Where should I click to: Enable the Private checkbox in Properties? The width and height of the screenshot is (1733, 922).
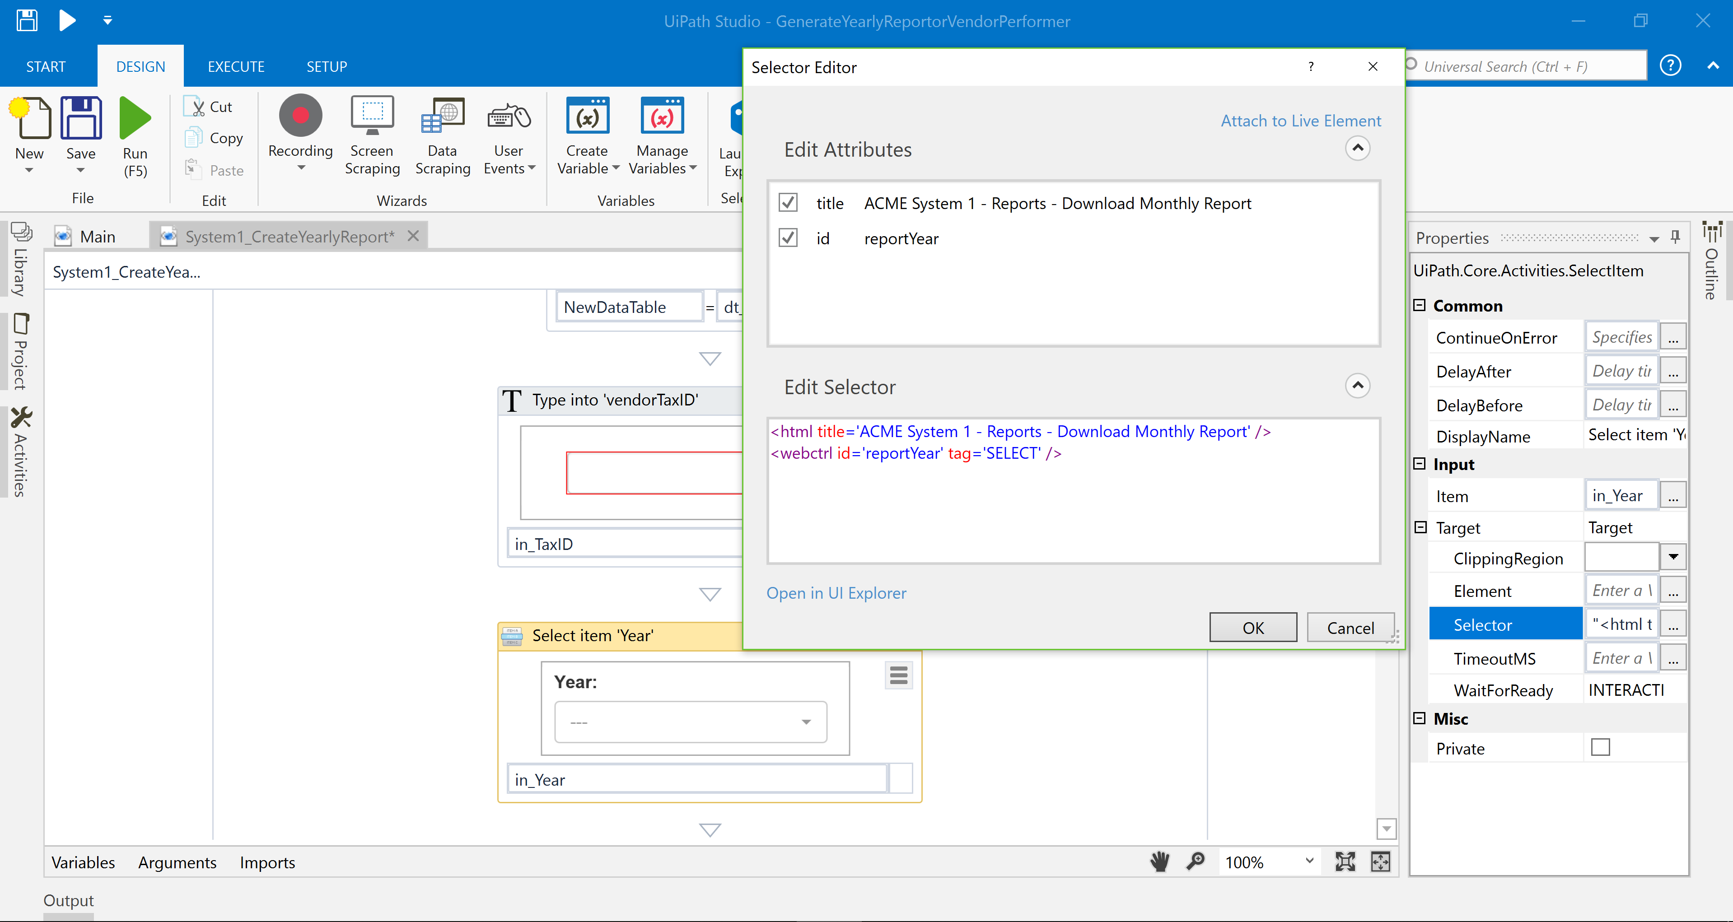(x=1601, y=747)
